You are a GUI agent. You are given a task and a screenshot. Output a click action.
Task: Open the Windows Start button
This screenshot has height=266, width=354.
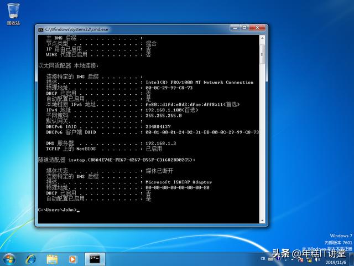9,259
